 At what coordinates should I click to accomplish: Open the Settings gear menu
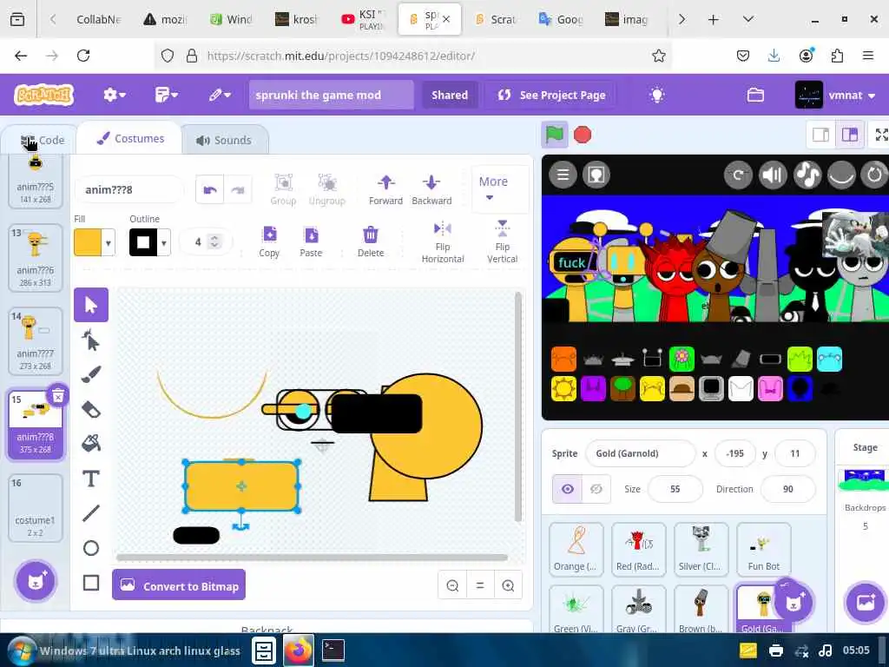click(114, 96)
